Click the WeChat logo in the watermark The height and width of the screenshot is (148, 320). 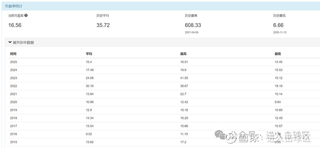(220, 135)
